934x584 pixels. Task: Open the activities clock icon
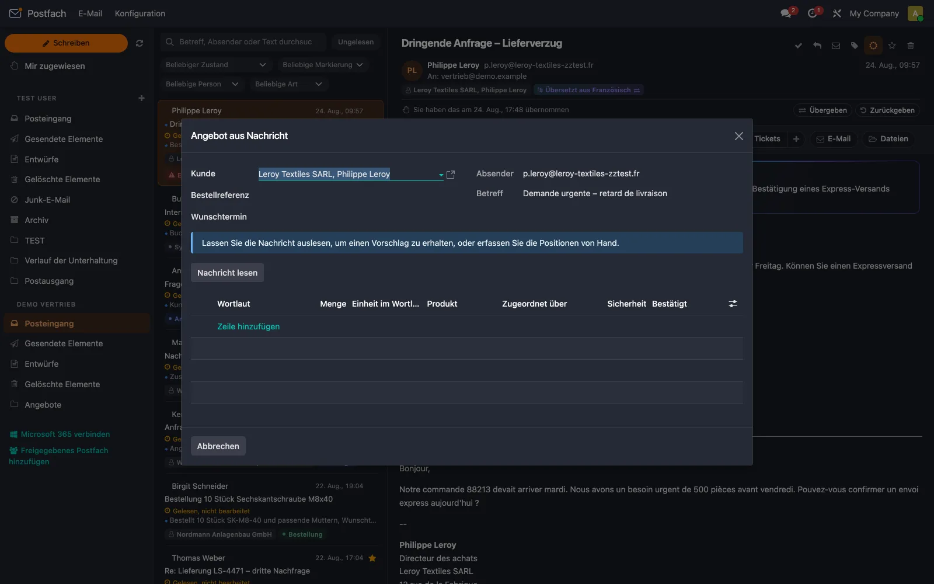click(x=812, y=13)
